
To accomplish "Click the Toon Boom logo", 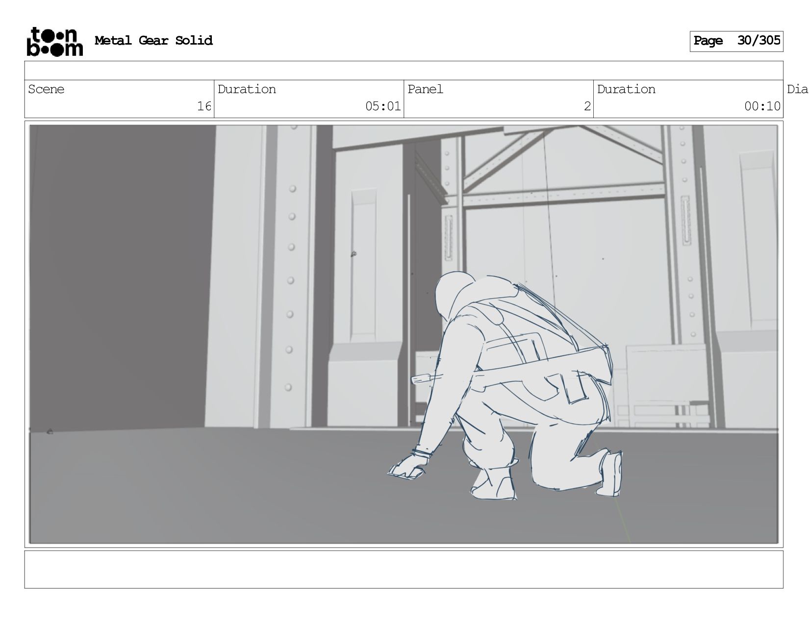I will pos(54,41).
